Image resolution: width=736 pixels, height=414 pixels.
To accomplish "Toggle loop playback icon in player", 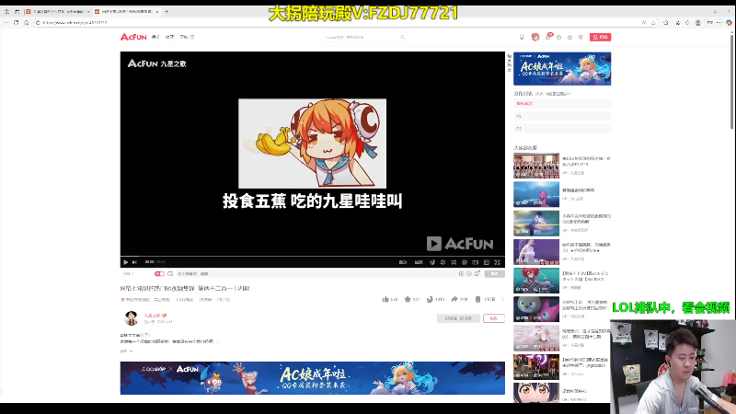I will 454,262.
